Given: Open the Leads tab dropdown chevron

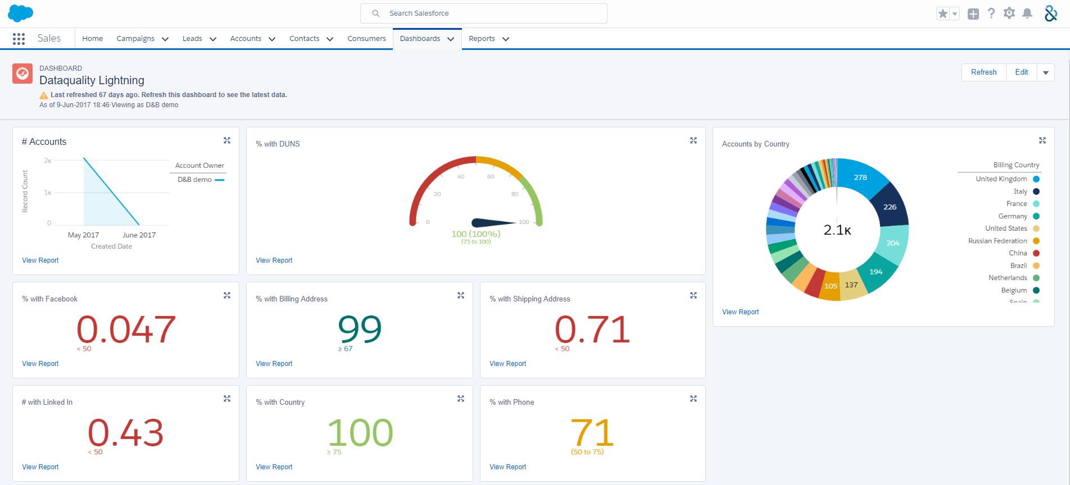Looking at the screenshot, I should click(x=213, y=39).
